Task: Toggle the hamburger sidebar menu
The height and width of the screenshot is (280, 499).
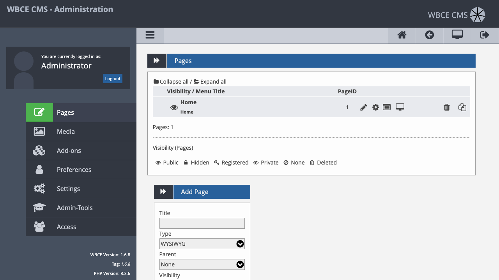Action: point(150,35)
